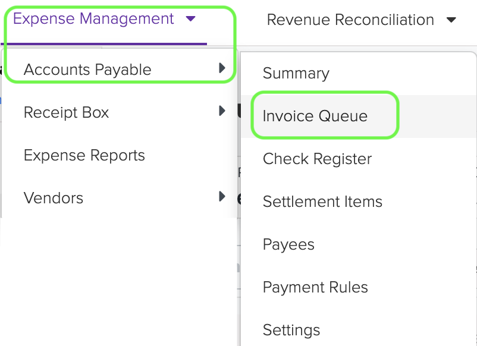Expand the Accounts Payable submenu arrow
The width and height of the screenshot is (477, 346).
pyautogui.click(x=223, y=69)
